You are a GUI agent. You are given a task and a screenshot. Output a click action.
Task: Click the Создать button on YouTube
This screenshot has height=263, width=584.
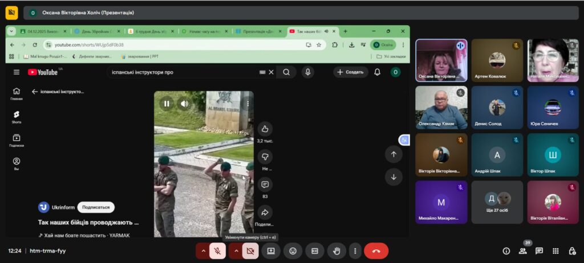(x=350, y=72)
